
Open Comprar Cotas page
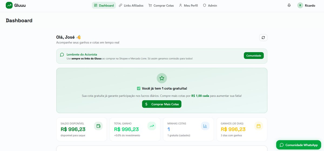[161, 5]
